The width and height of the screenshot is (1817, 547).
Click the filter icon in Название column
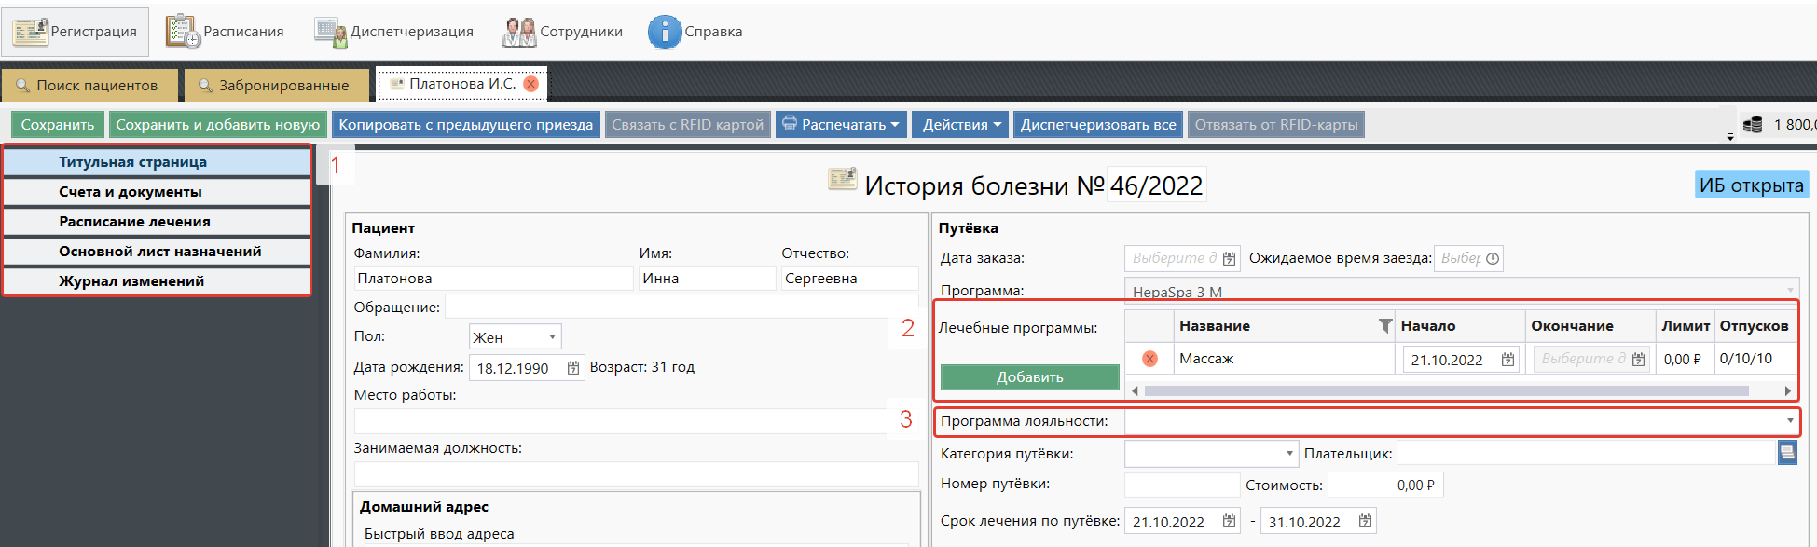tap(1385, 326)
